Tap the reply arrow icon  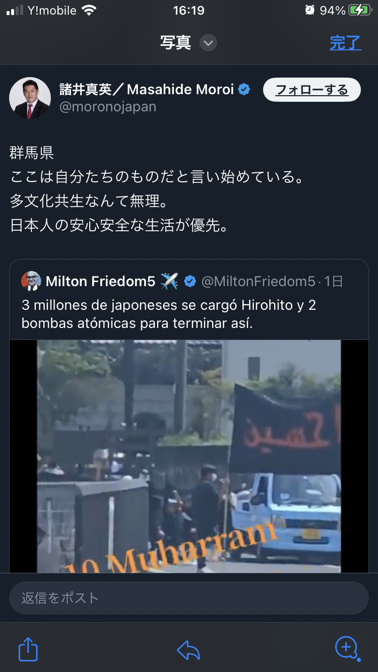coord(188,650)
